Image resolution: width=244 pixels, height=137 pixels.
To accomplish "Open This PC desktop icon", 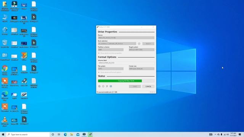I will click(5, 18).
